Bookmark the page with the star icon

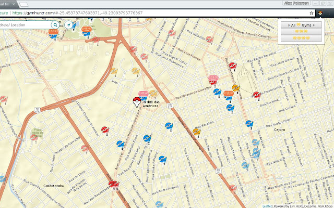[x=312, y=13]
